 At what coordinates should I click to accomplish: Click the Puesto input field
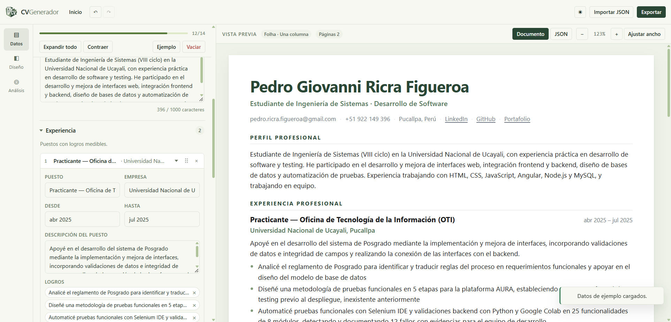tap(82, 190)
